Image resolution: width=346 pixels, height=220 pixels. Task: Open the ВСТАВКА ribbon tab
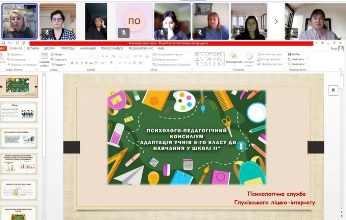pyautogui.click(x=33, y=48)
